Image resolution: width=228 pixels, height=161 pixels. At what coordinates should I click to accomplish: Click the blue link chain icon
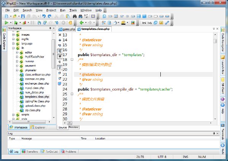(x=167, y=23)
